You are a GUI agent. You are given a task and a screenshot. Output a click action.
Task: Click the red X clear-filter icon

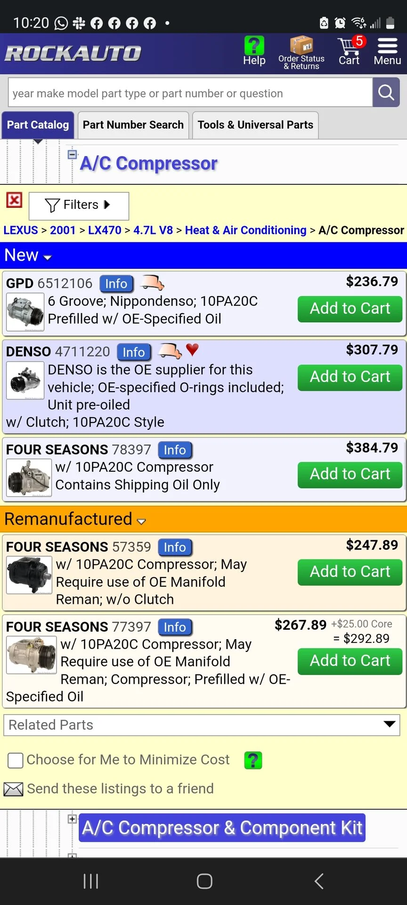point(14,200)
